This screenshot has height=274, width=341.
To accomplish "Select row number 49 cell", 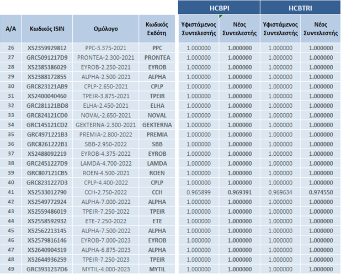I will 10,269.
